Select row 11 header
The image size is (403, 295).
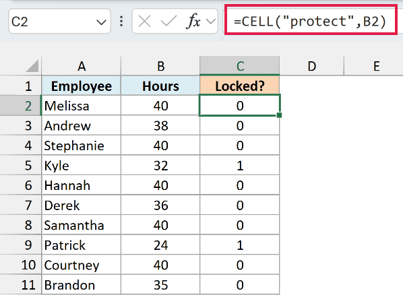coord(21,284)
